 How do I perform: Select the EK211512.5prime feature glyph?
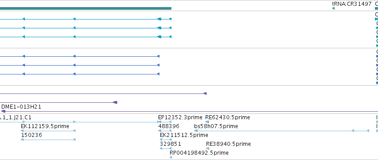[166, 140]
